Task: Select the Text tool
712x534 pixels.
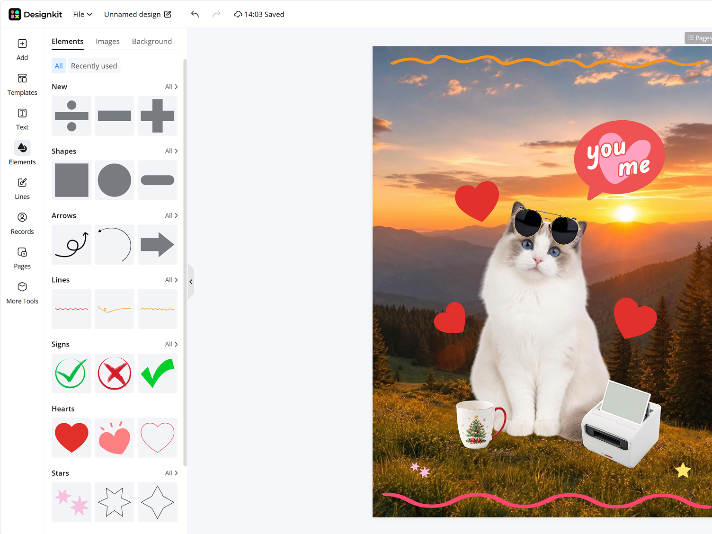Action: 22,119
